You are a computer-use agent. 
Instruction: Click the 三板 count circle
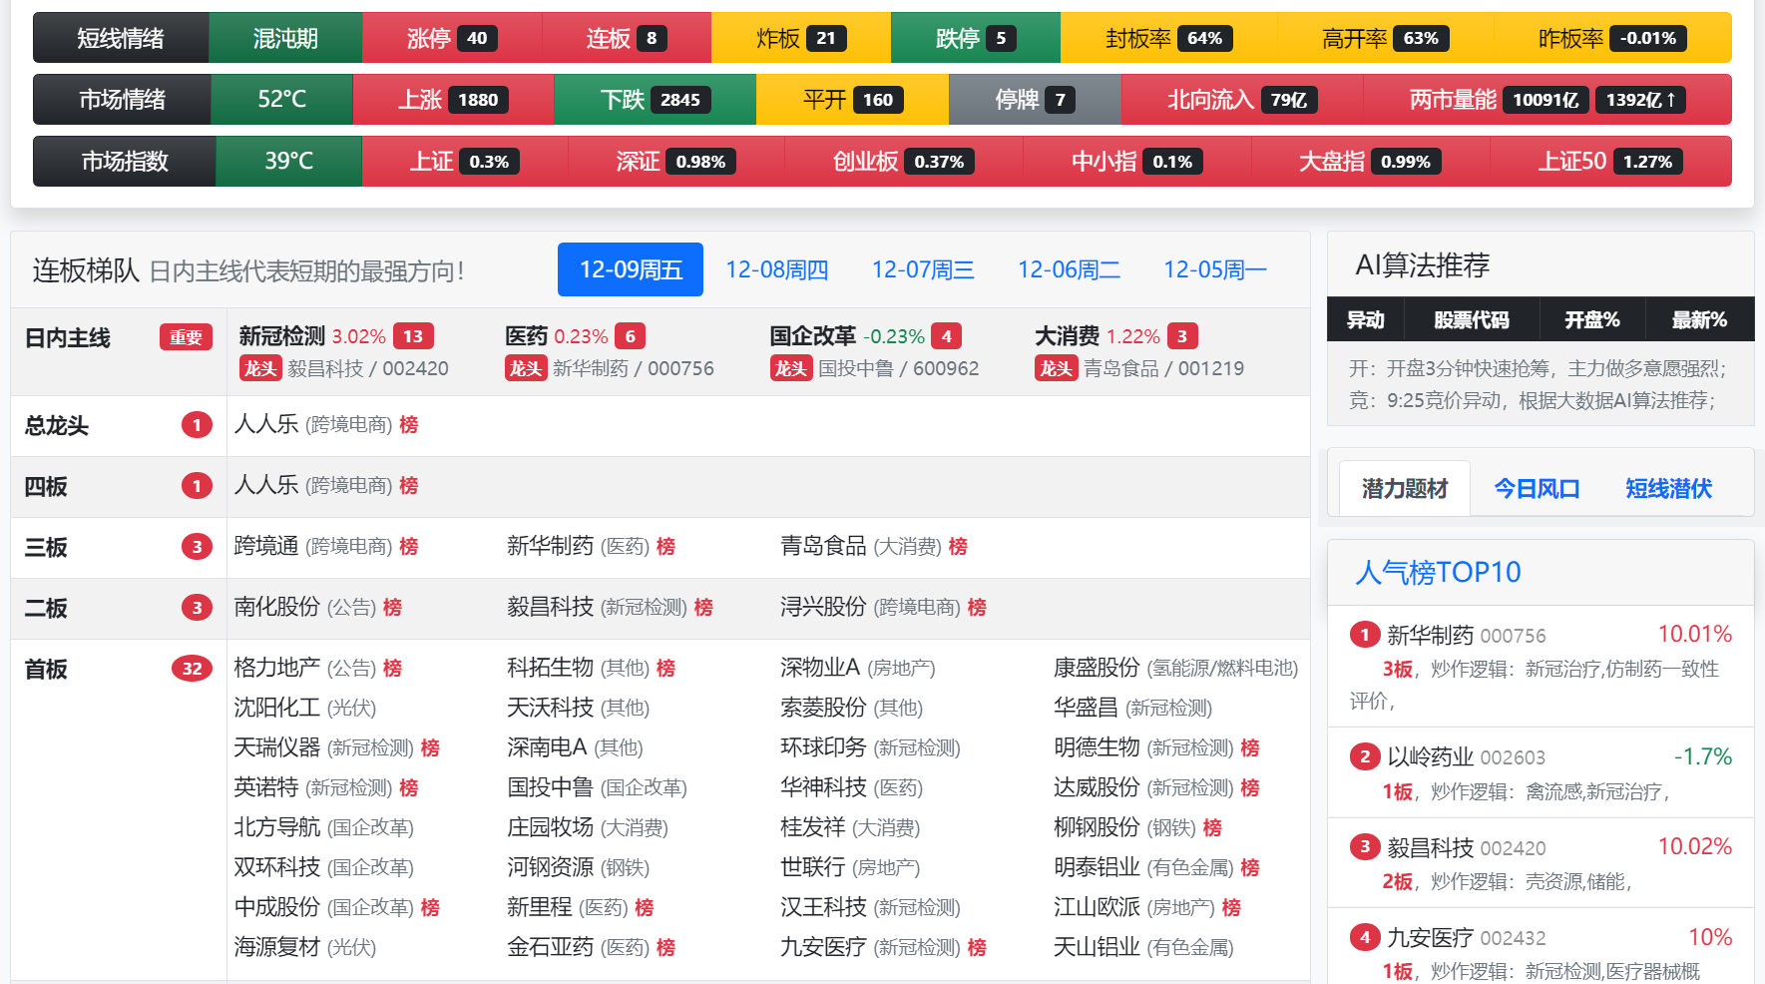pyautogui.click(x=197, y=547)
